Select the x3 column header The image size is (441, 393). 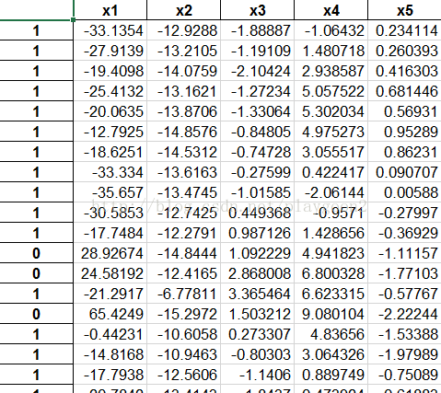click(258, 10)
